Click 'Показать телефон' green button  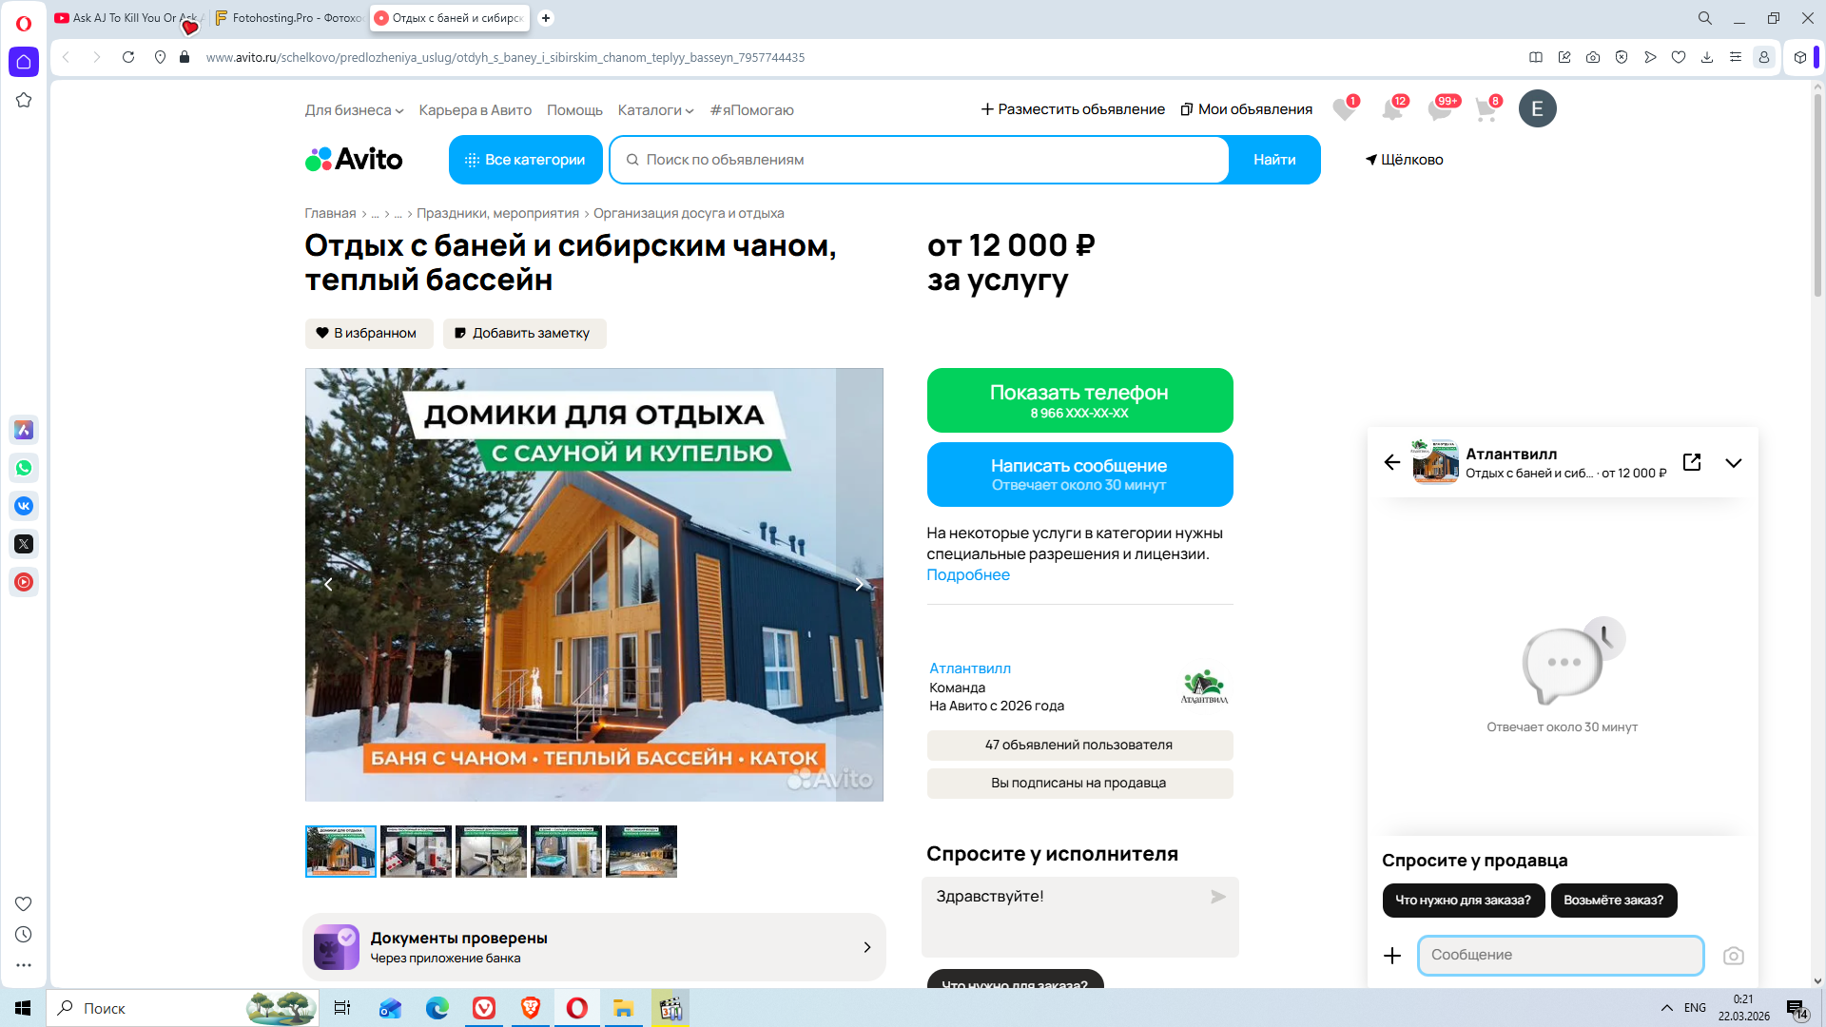coord(1078,400)
